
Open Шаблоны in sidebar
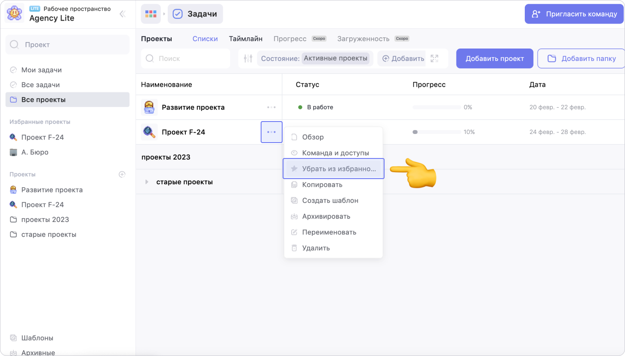68,338
